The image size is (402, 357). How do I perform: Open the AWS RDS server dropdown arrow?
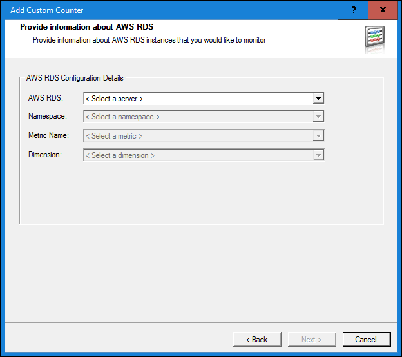tap(318, 99)
